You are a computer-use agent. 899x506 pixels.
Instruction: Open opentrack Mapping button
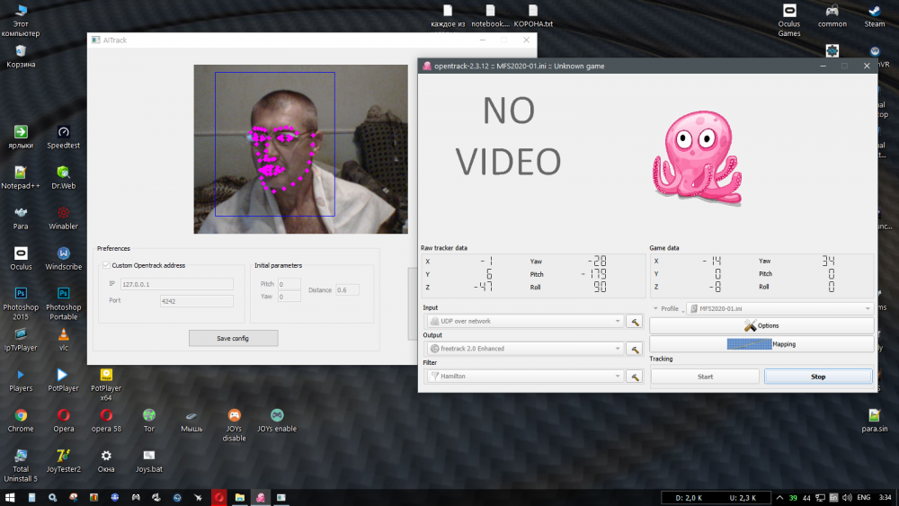(761, 344)
